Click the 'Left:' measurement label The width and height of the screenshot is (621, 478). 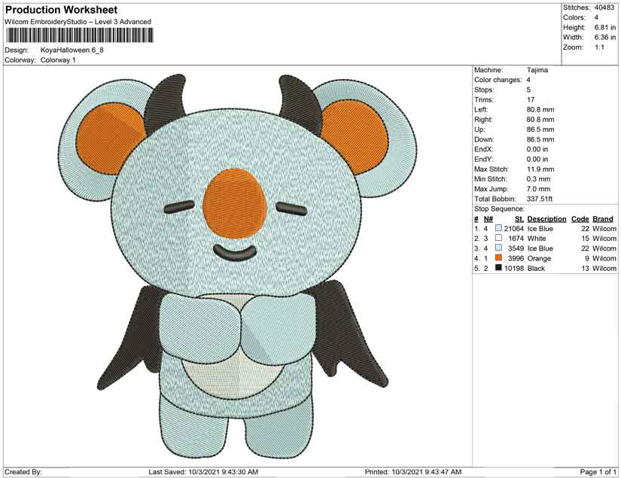[x=481, y=110]
